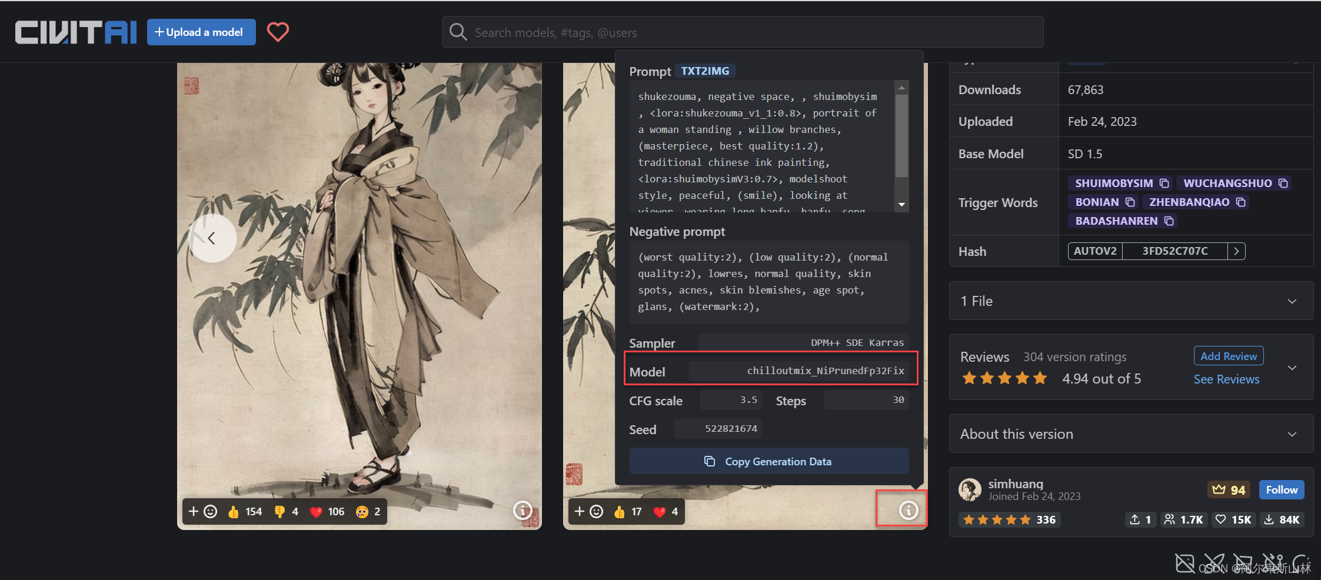This screenshot has width=1321, height=580.
Task: Click the five-star rating 336 badge
Action: [x=1010, y=519]
